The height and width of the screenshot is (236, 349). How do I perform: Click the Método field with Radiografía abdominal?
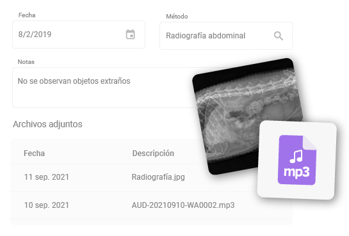tap(226, 36)
